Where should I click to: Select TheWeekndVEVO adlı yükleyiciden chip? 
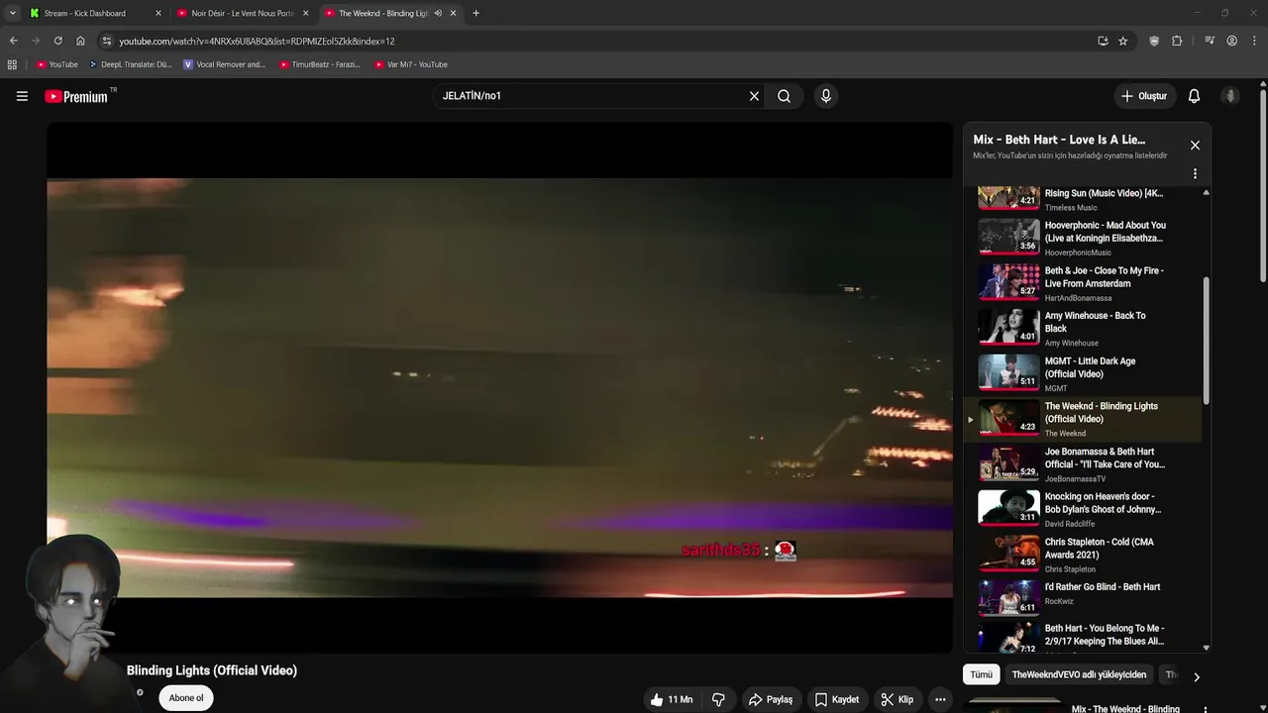[1079, 674]
